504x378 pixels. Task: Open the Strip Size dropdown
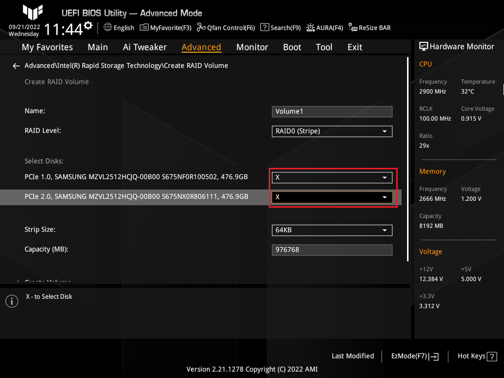[x=332, y=230]
